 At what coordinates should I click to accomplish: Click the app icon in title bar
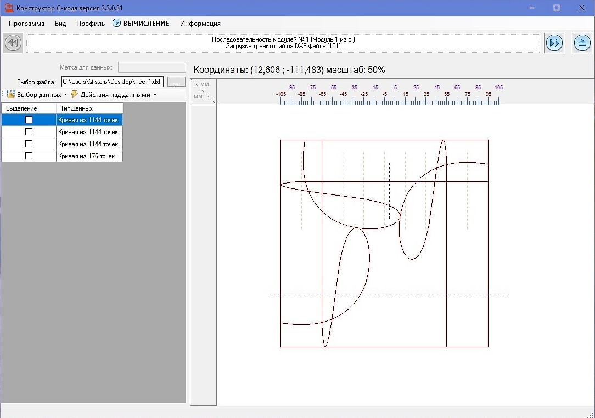[x=9, y=8]
